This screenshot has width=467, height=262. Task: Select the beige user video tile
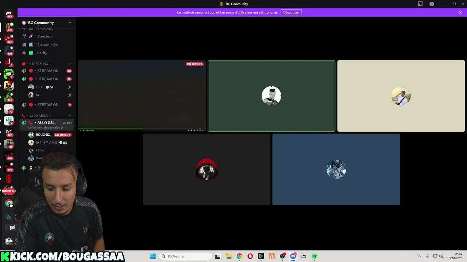pos(401,96)
